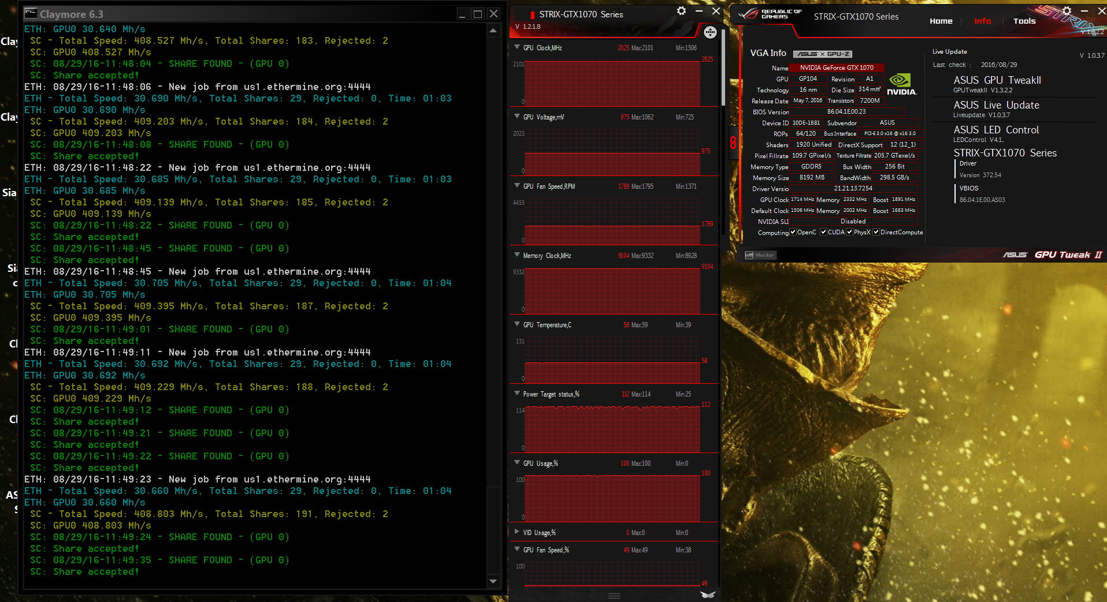Click the Bus Width value 256 Bit
Image resolution: width=1107 pixels, height=602 pixels.
tap(894, 167)
